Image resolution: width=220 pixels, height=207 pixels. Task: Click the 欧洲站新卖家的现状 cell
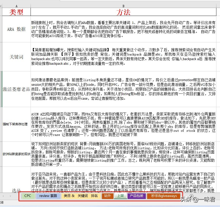click(16, 154)
